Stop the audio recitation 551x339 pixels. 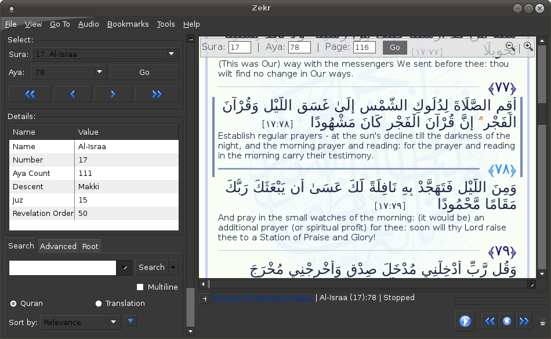(506, 321)
